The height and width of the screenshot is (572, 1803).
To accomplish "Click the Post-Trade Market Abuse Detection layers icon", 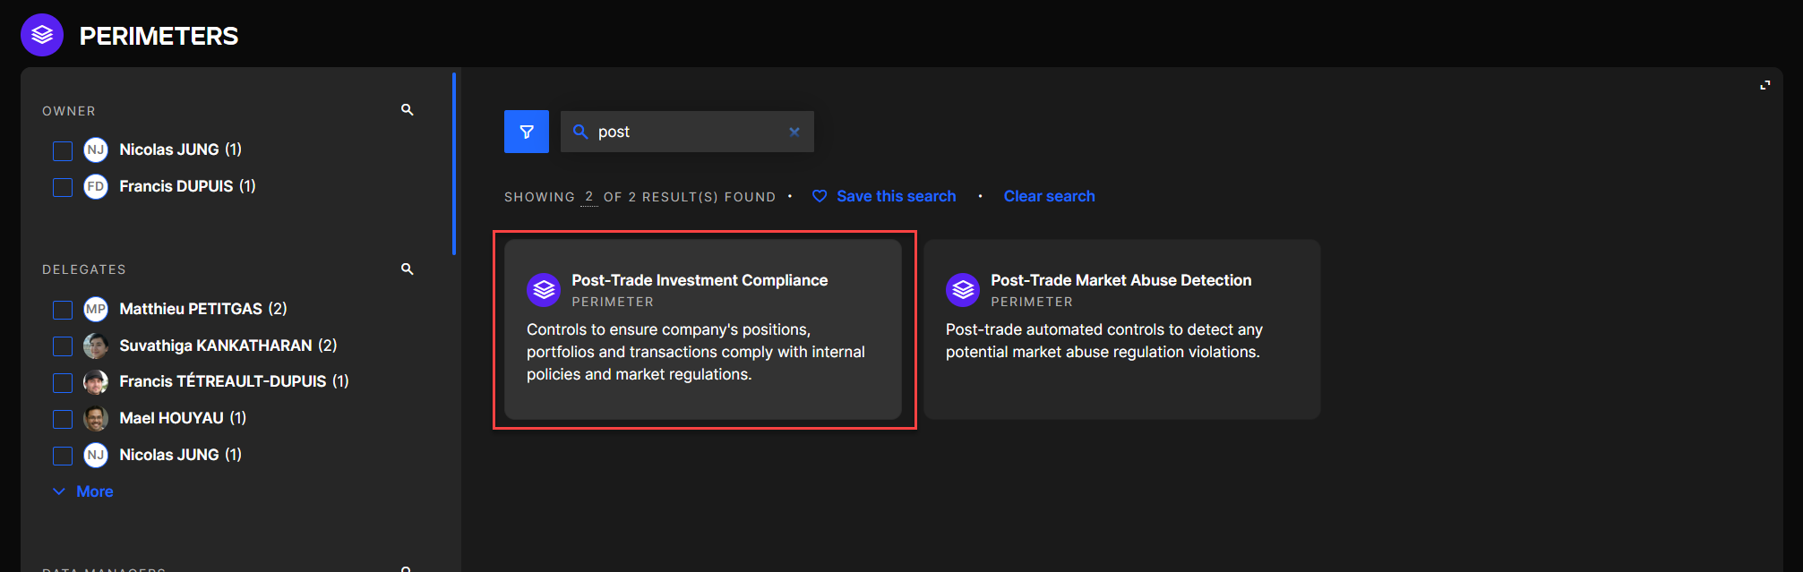I will coord(963,290).
